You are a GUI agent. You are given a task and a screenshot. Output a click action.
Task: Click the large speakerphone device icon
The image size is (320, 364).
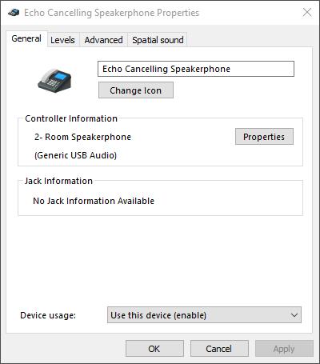54,81
